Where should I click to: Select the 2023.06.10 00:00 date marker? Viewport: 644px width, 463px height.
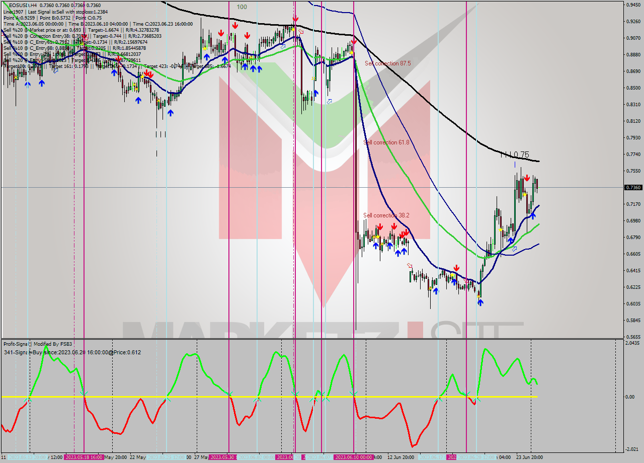(354, 457)
